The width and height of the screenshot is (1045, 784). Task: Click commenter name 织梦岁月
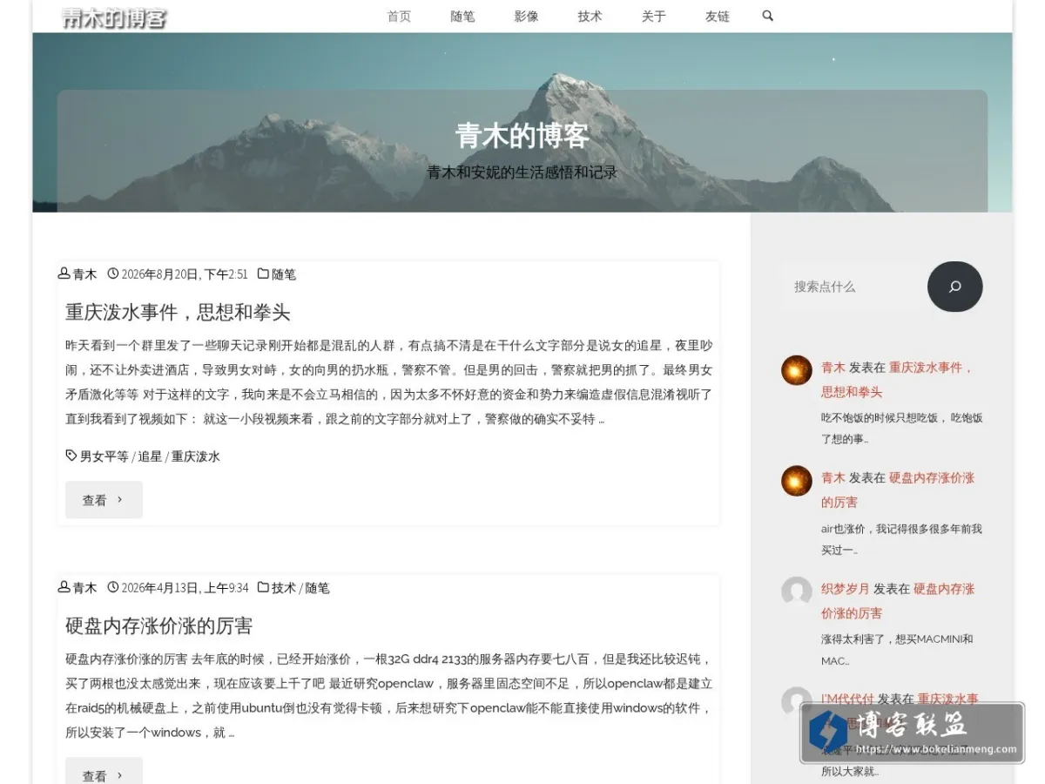[846, 589]
